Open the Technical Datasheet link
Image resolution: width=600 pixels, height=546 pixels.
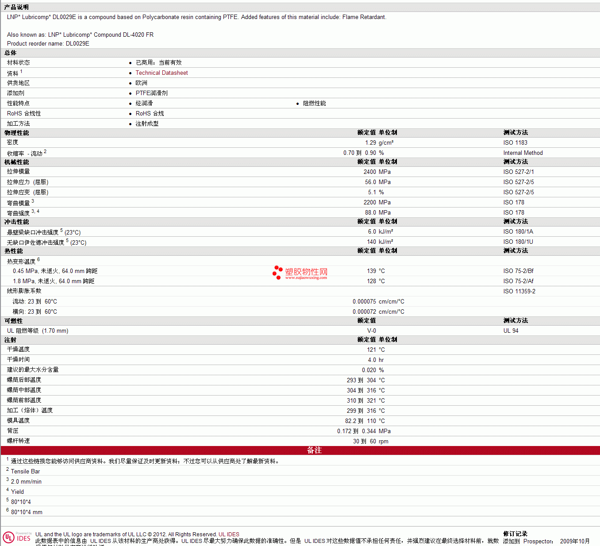click(162, 73)
